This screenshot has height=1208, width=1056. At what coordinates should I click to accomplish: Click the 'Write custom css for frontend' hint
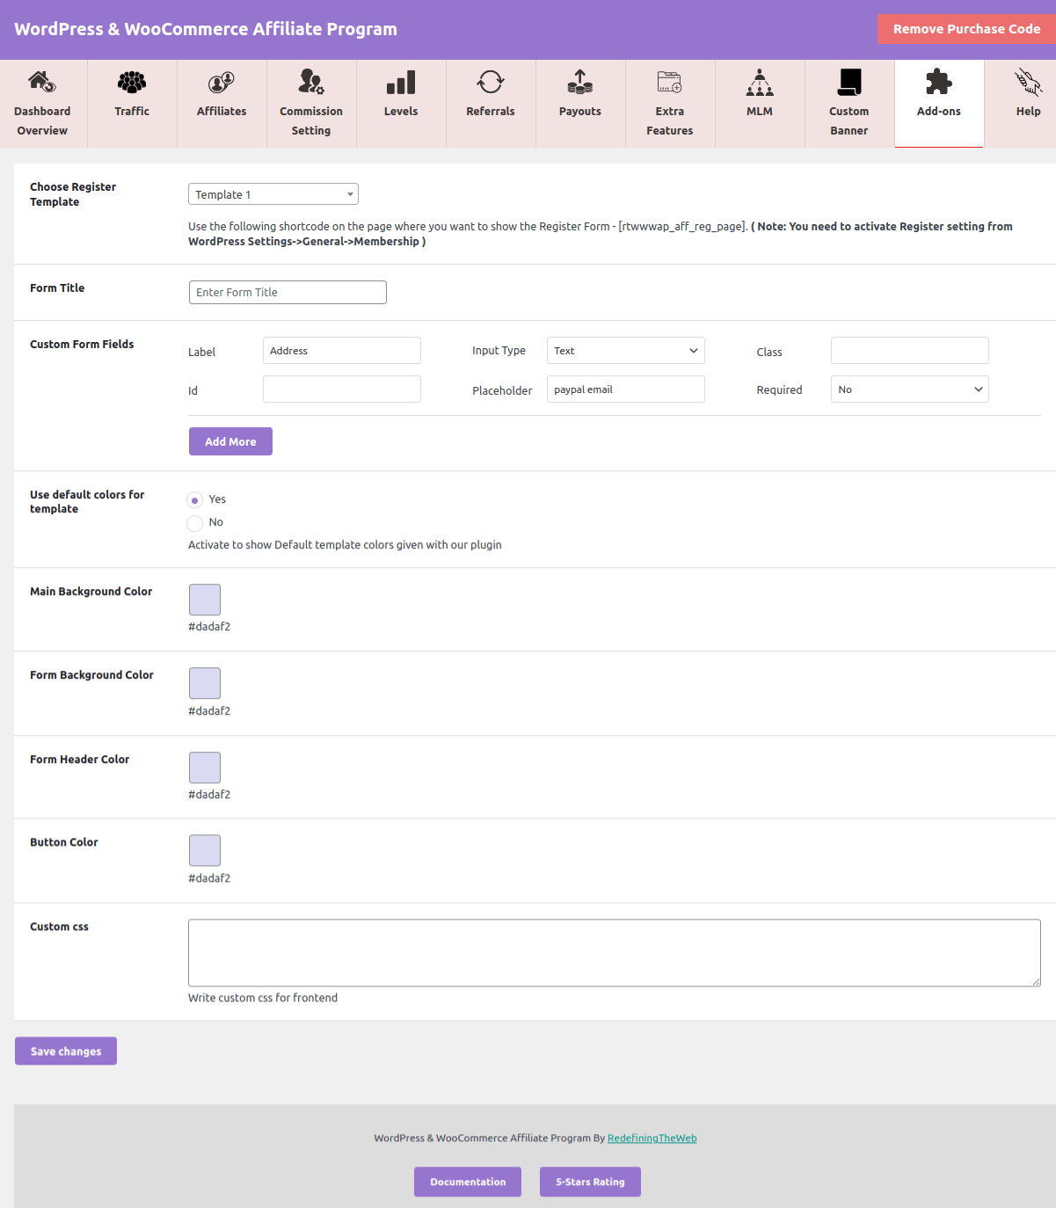click(x=263, y=998)
